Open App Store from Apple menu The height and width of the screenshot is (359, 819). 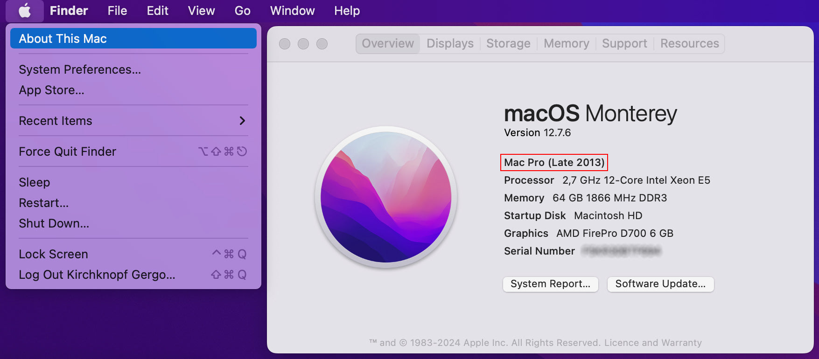(51, 90)
